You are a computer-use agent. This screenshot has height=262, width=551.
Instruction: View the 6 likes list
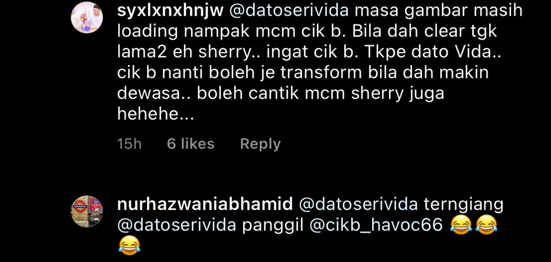(x=191, y=144)
